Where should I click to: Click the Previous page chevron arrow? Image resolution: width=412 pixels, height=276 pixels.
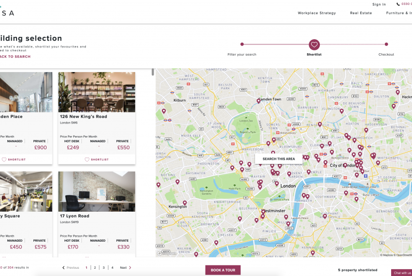(x=63, y=268)
